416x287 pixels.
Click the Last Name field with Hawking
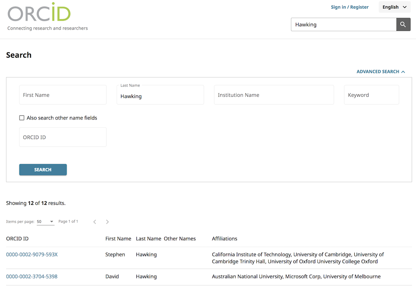(160, 95)
